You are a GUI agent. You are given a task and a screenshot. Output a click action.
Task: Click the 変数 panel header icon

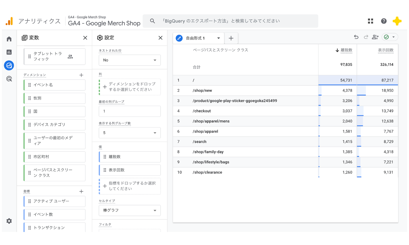(x=25, y=38)
